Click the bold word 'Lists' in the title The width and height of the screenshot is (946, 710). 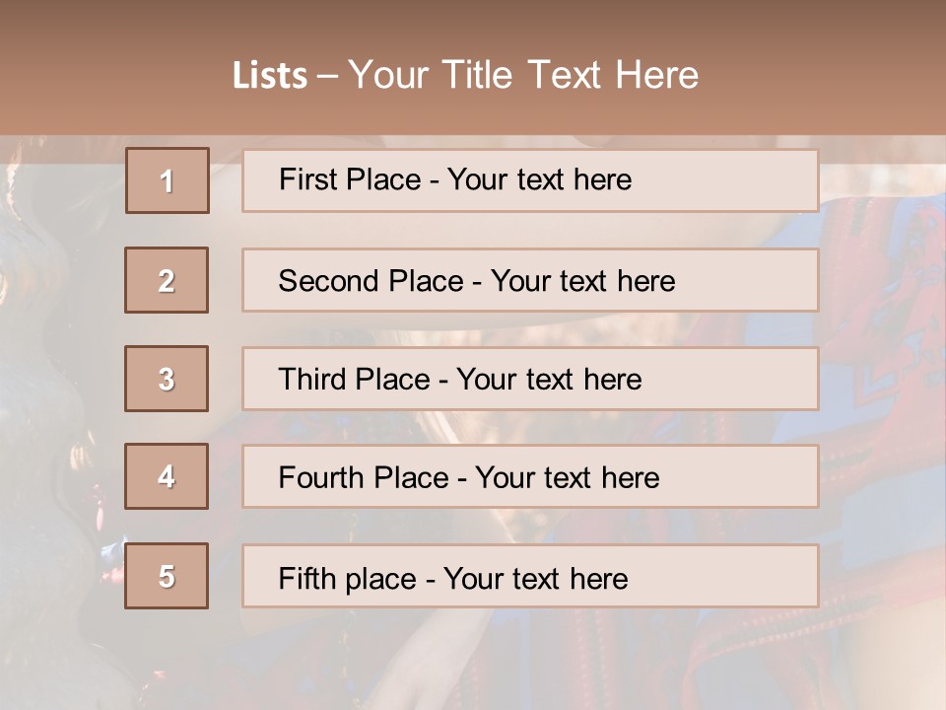coord(270,75)
